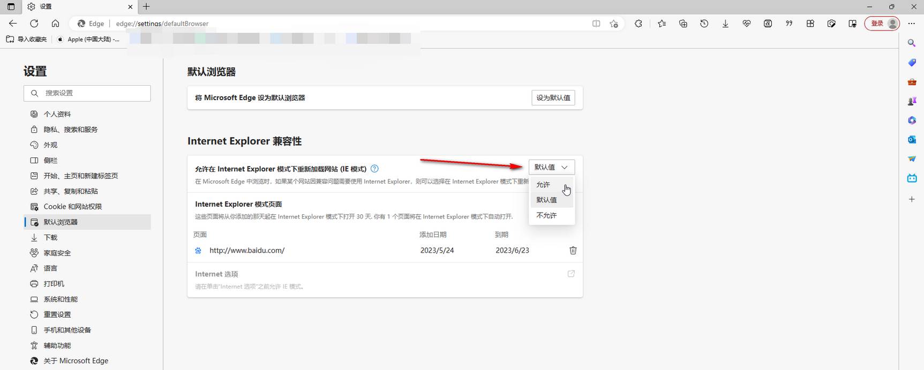Viewport: 924px width, 370px height.
Task: Open sidebar Tools briefcase icon
Action: click(x=912, y=82)
